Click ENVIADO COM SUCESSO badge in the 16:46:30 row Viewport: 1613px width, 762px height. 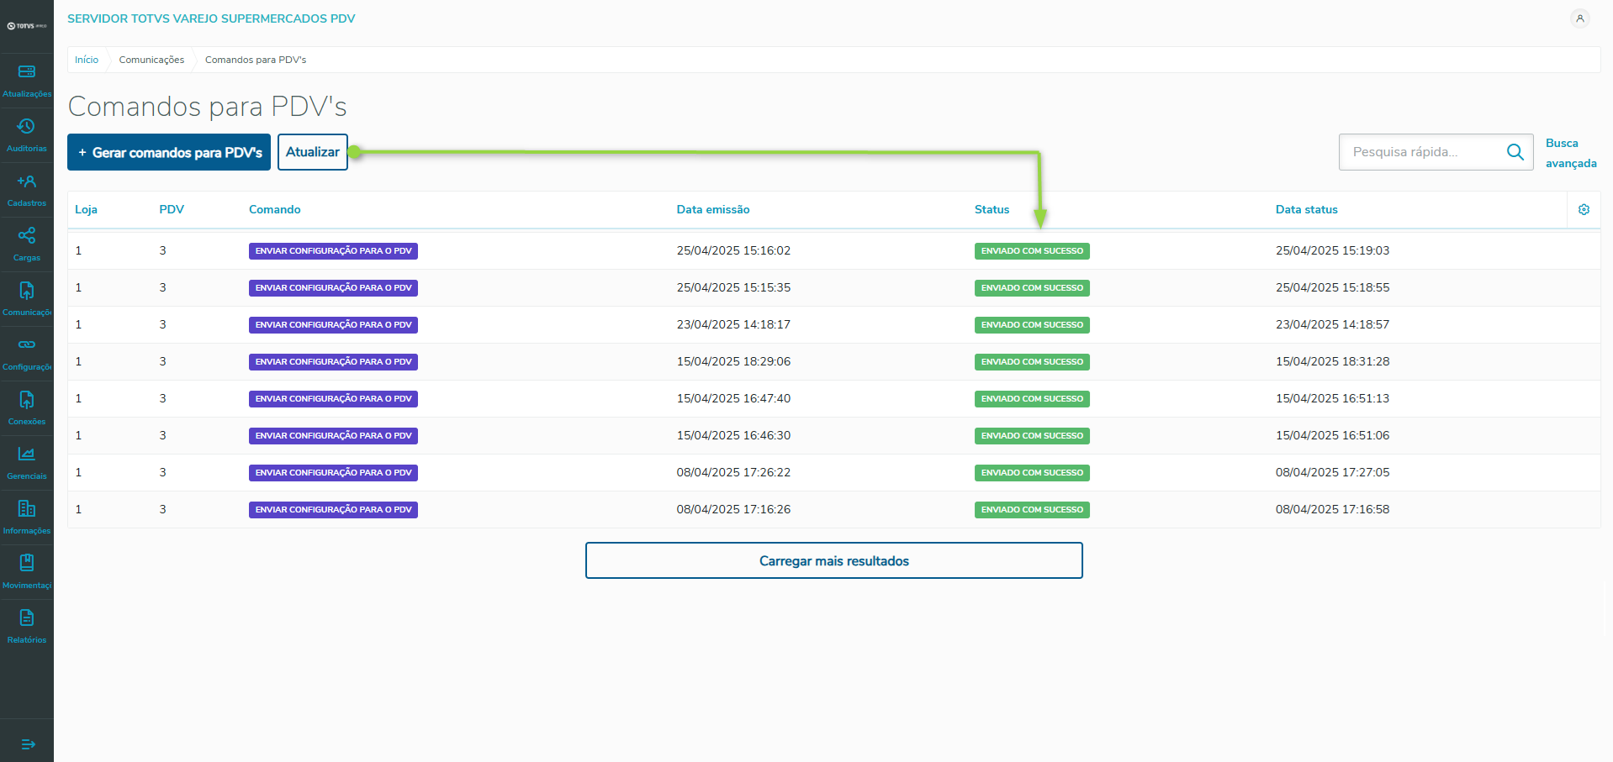(1032, 436)
